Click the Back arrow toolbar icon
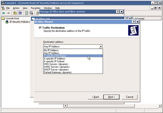 pyautogui.click(x=4, y=13)
